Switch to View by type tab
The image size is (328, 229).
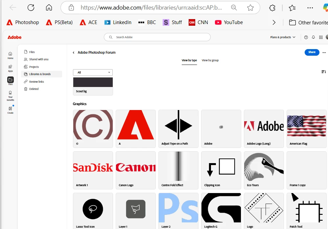point(189,60)
